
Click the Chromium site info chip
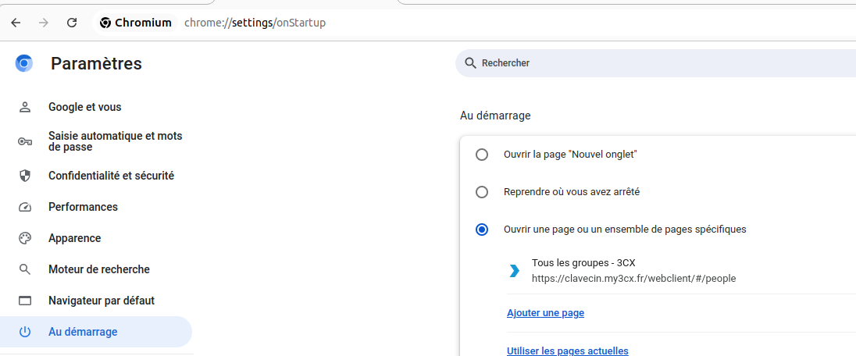click(136, 23)
